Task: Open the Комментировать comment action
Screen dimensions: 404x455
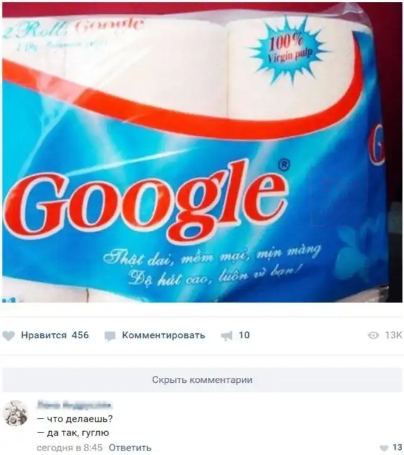Action: click(x=163, y=335)
